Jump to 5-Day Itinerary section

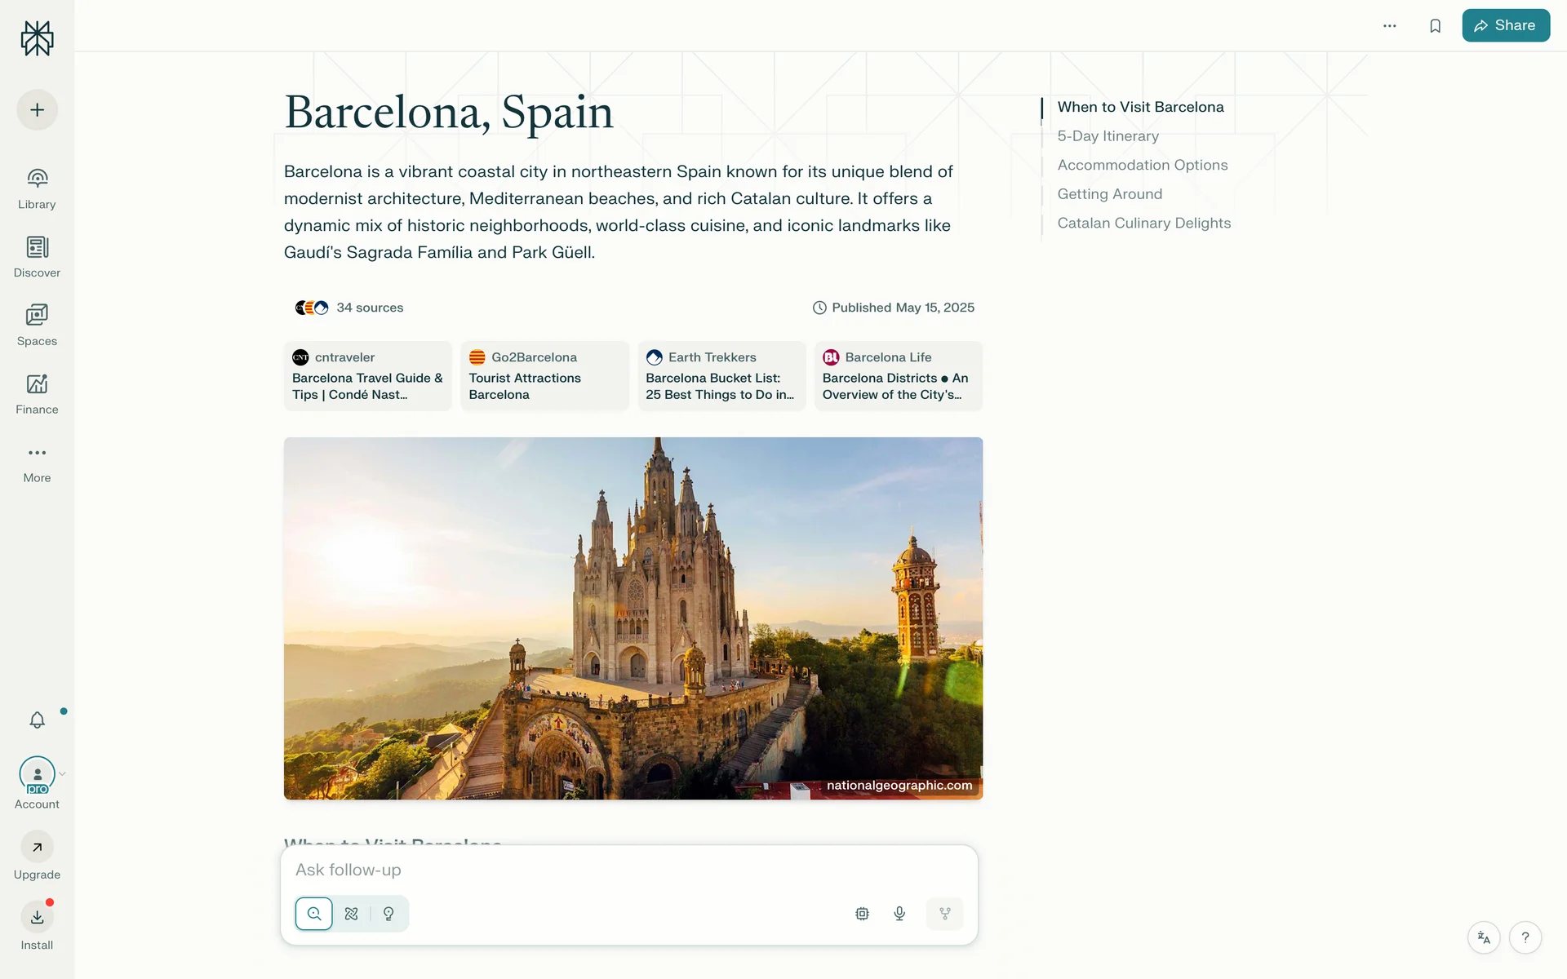[1108, 136]
